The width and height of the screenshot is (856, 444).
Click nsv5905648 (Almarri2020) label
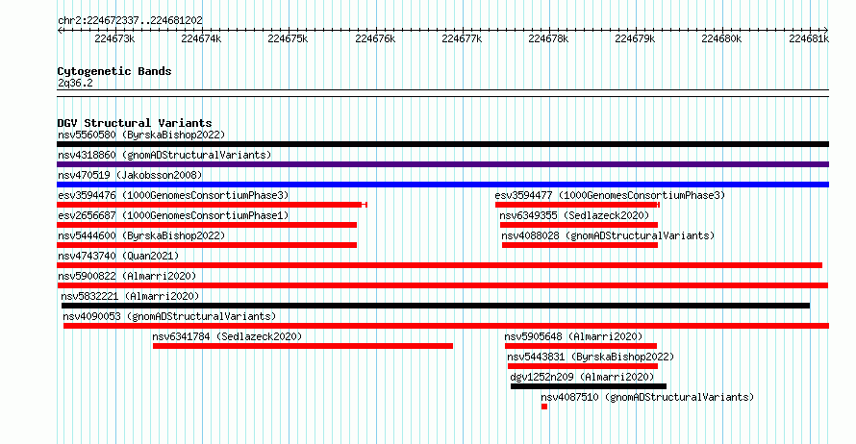click(x=573, y=336)
